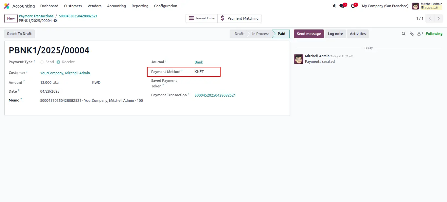The width and height of the screenshot is (447, 202).
Task: Click the New button
Action: (x=11, y=18)
